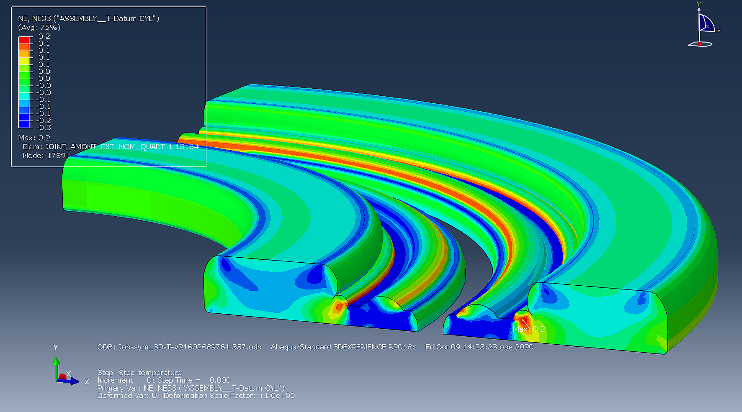
Task: Click the 'Max: 0.2' marker on the model
Action: click(529, 329)
